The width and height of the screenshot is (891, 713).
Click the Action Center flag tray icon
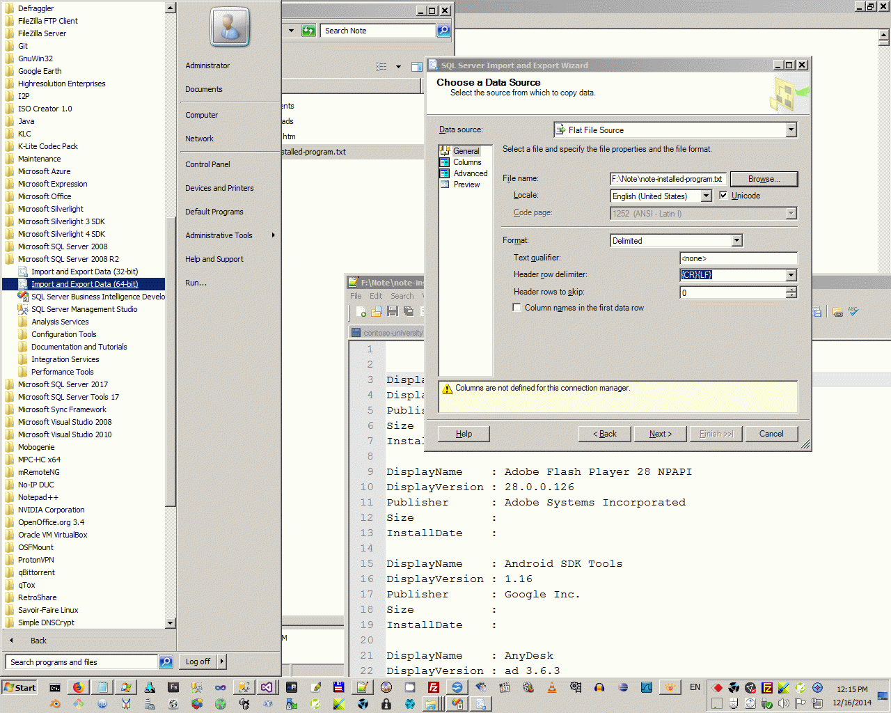click(801, 703)
